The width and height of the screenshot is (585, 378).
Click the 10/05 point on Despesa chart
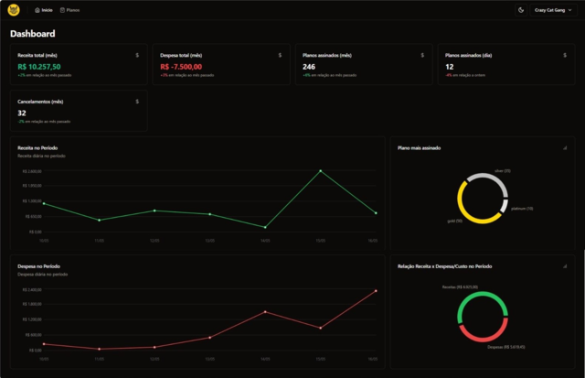tap(44, 344)
